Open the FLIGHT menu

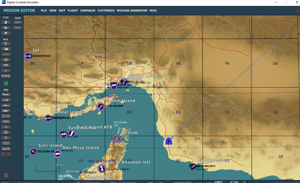73,11
